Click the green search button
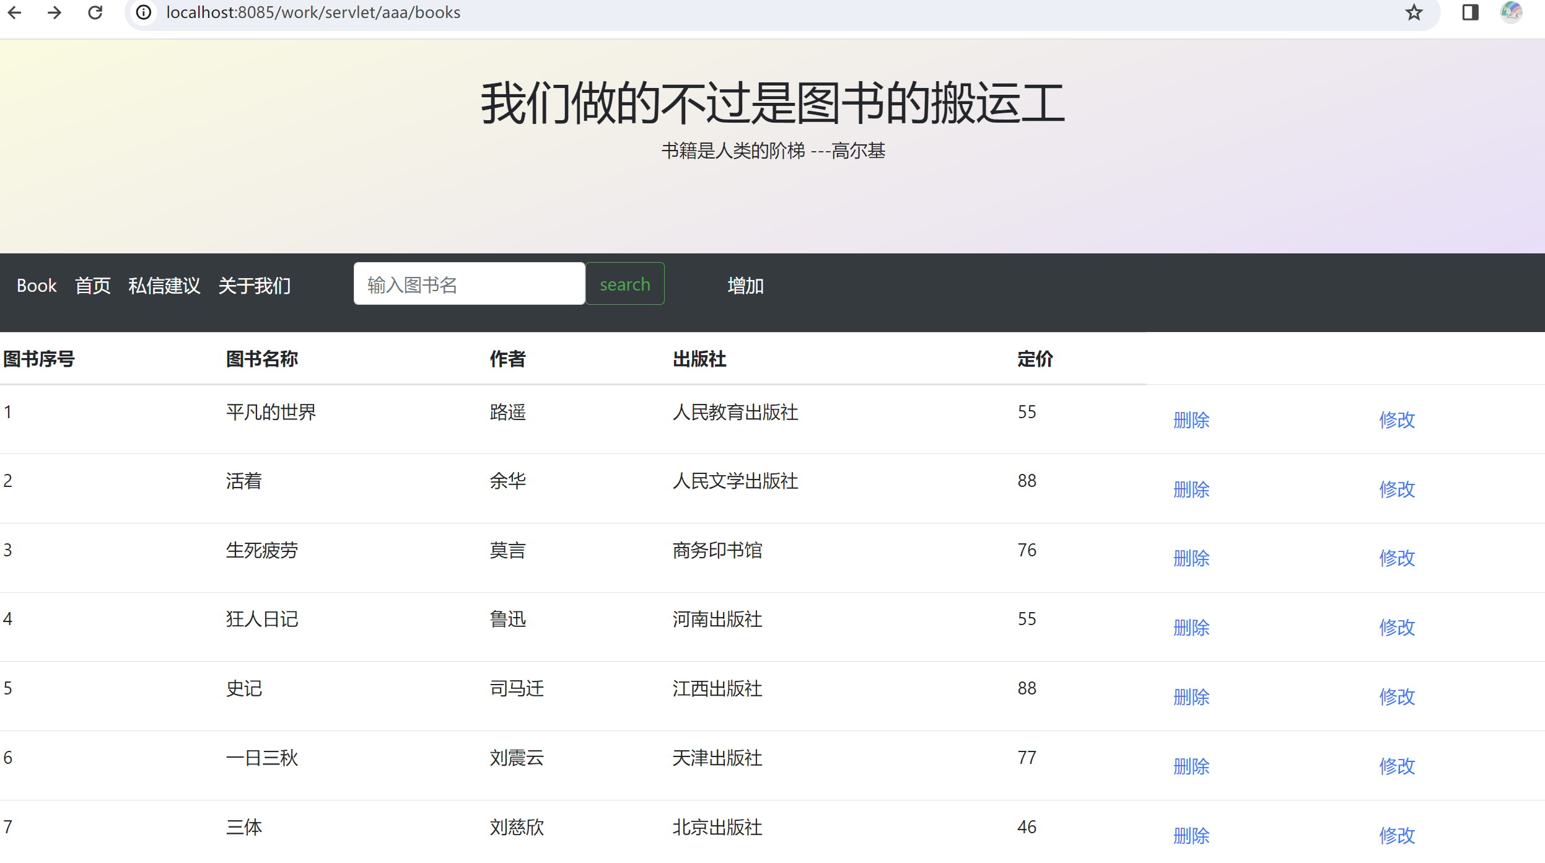Viewport: 1545px width, 863px height. (624, 284)
